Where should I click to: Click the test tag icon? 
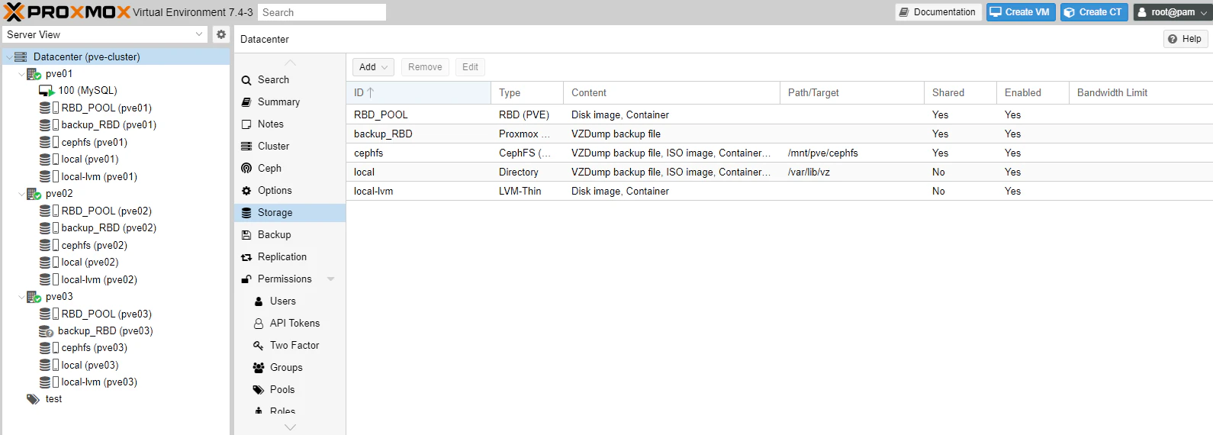point(33,399)
